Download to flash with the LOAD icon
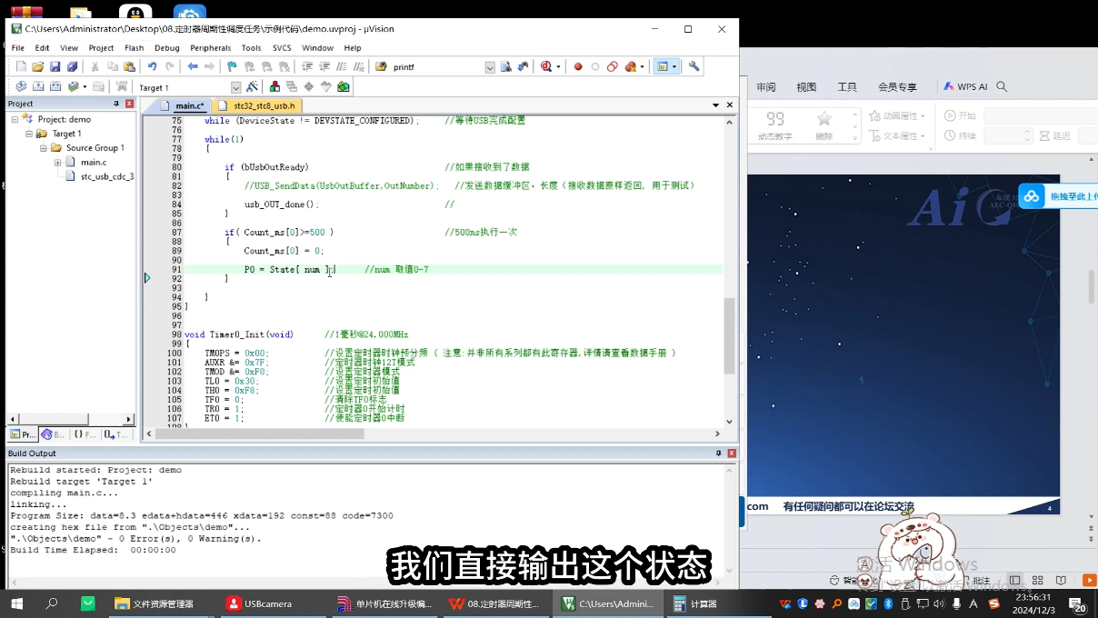This screenshot has height=618, width=1098. coord(121,86)
